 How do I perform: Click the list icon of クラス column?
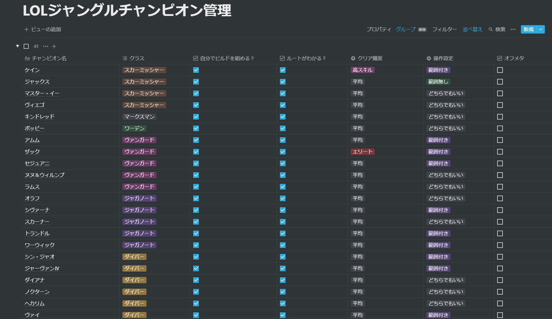point(125,58)
